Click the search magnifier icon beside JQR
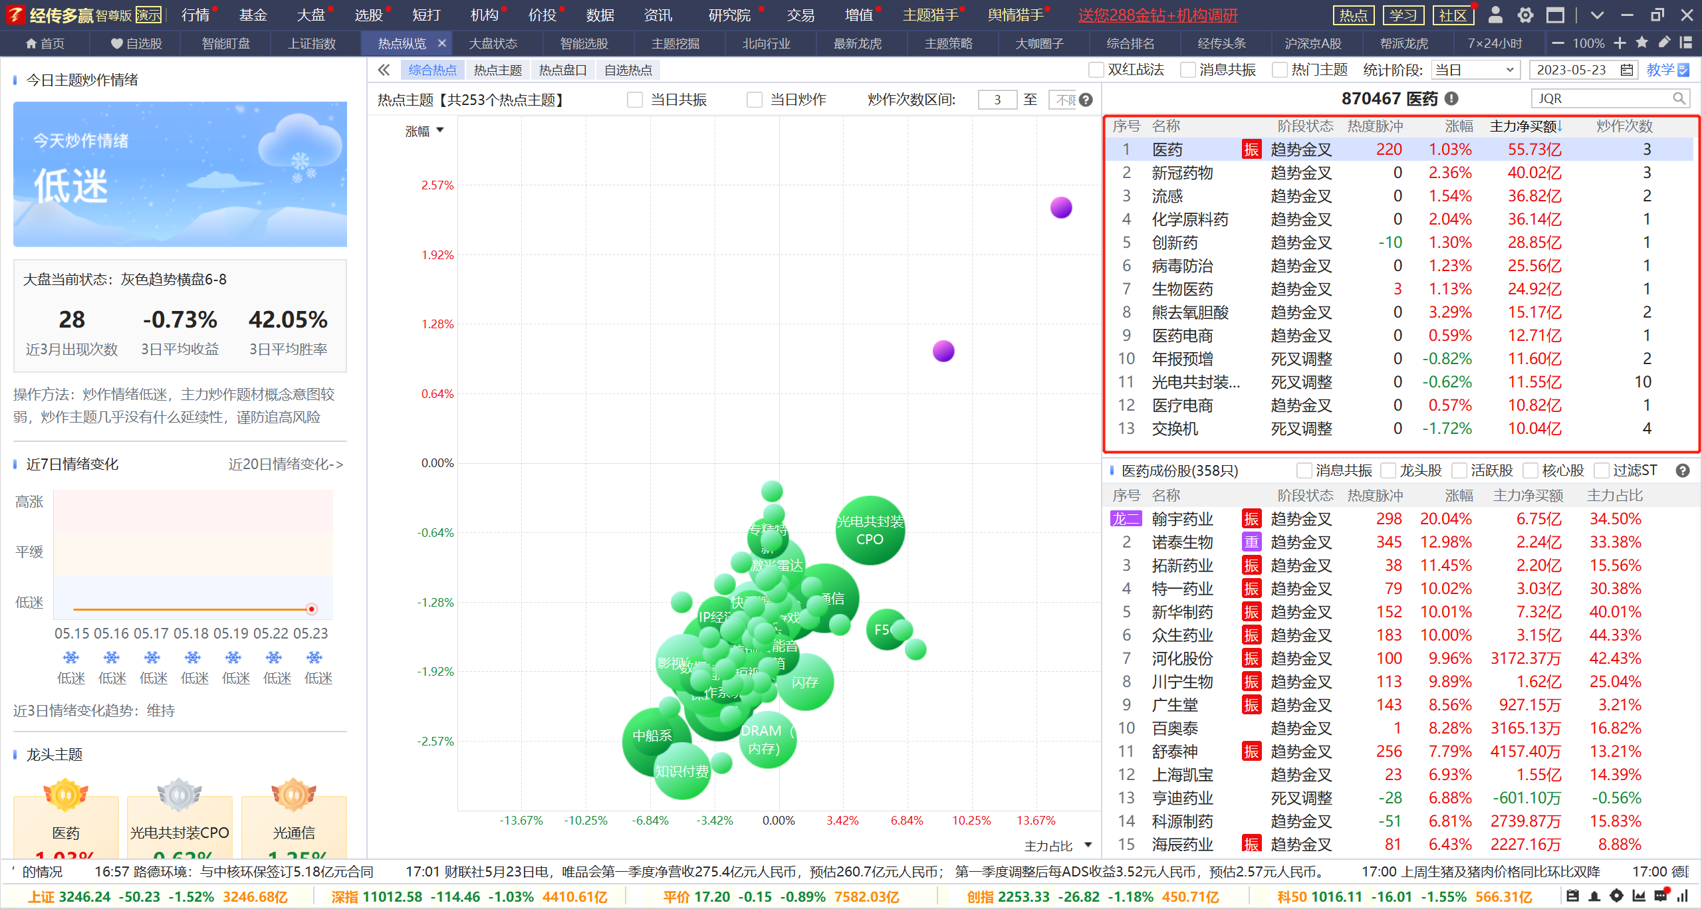The image size is (1702, 909). click(1679, 99)
